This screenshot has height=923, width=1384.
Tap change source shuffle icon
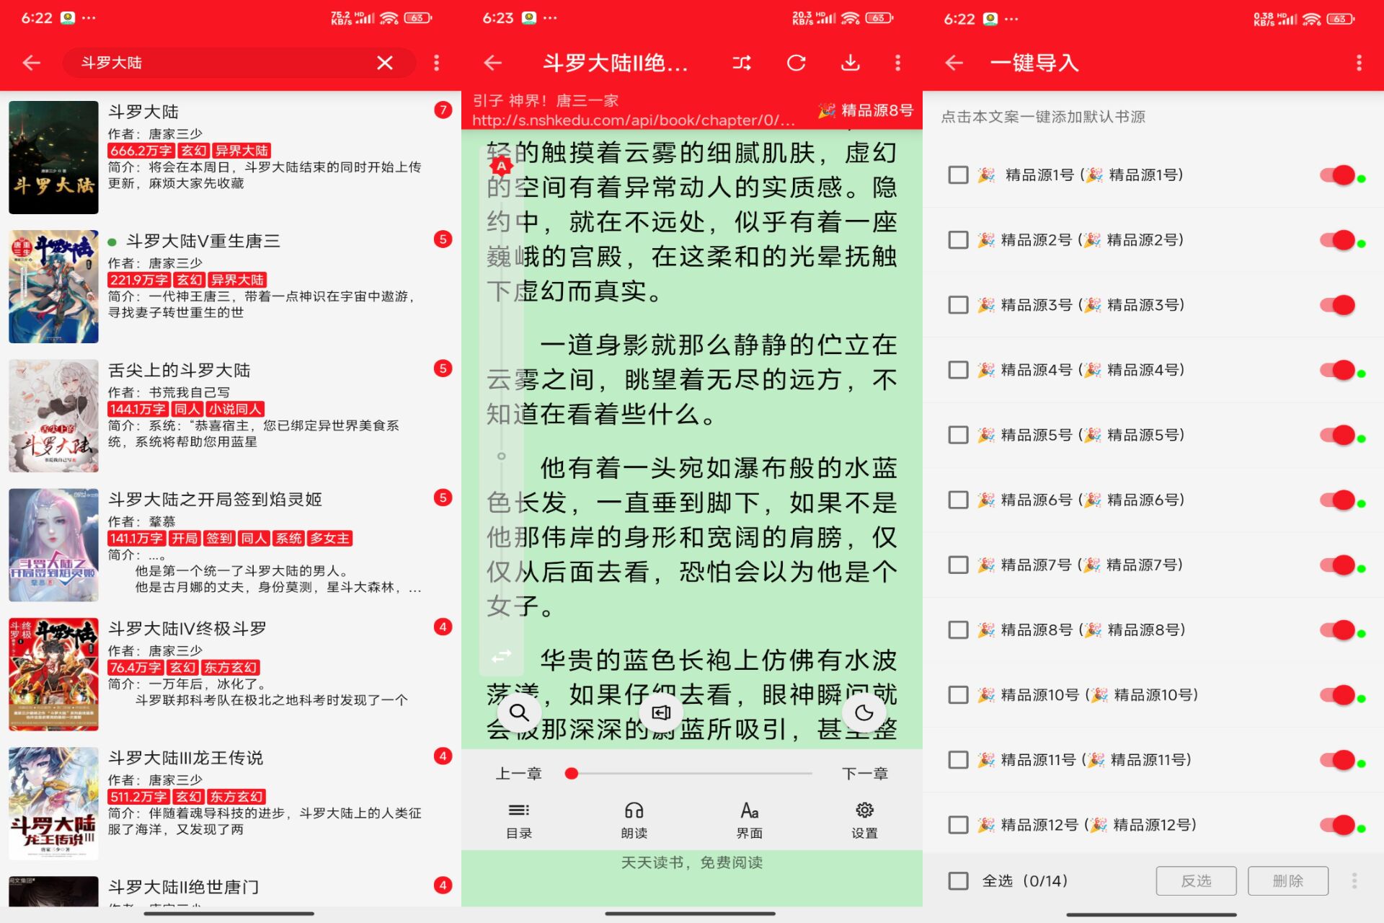coord(742,63)
